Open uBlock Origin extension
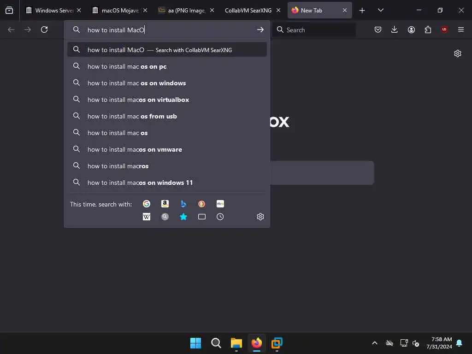The width and height of the screenshot is (472, 354). pos(444,29)
